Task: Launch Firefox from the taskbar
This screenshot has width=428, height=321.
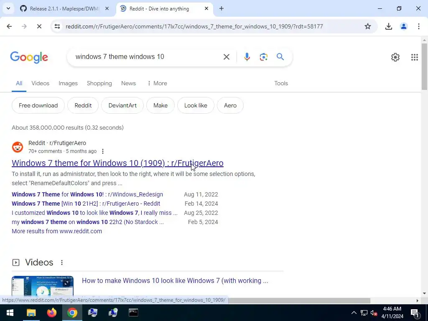Action: pyautogui.click(x=51, y=313)
